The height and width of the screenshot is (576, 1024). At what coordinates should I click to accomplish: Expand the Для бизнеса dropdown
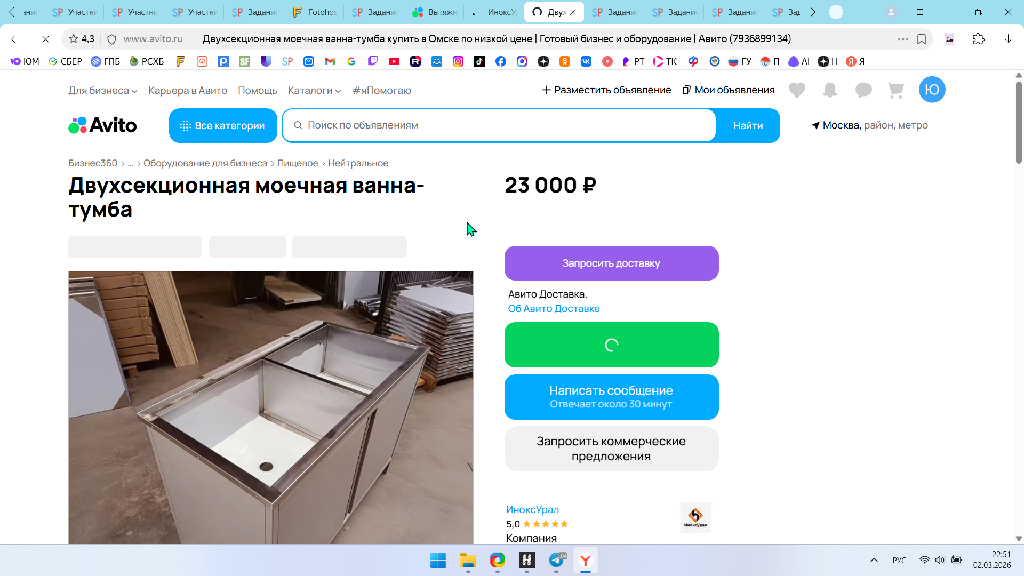(103, 91)
